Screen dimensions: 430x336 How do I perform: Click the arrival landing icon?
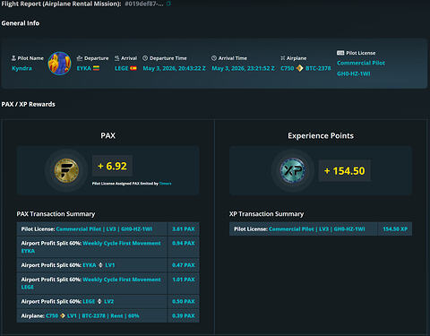[116, 58]
